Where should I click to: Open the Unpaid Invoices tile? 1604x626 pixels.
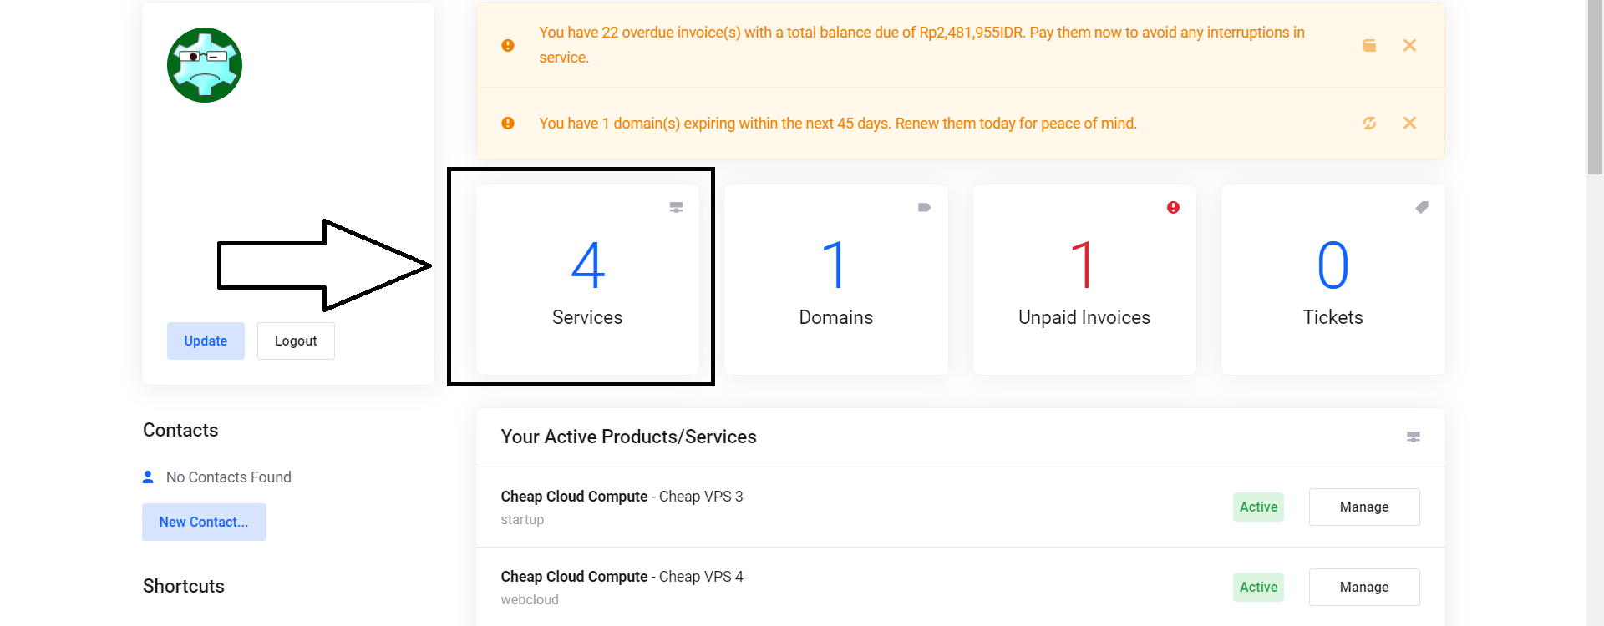pos(1084,280)
